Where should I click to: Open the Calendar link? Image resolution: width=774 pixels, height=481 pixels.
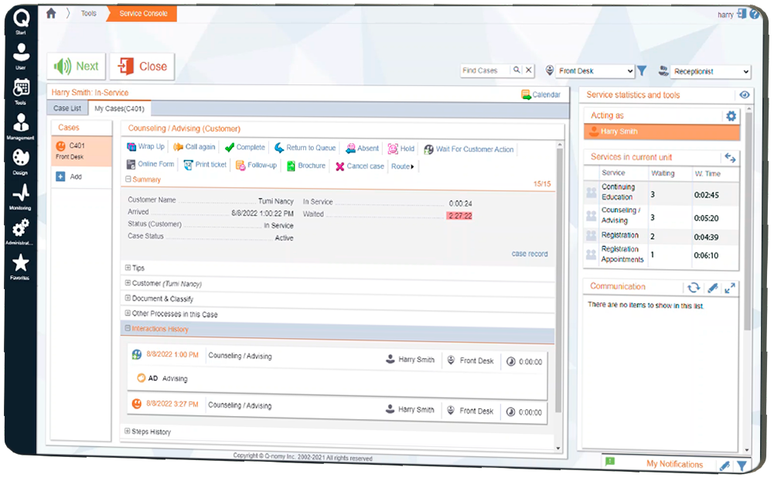[541, 94]
